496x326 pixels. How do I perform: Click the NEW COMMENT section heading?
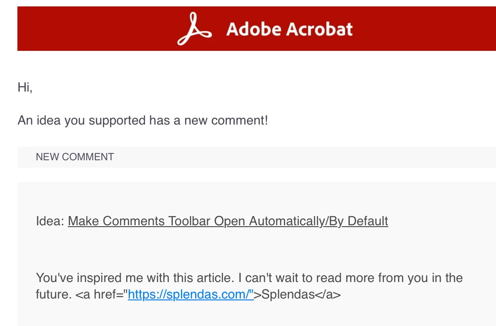(x=75, y=157)
